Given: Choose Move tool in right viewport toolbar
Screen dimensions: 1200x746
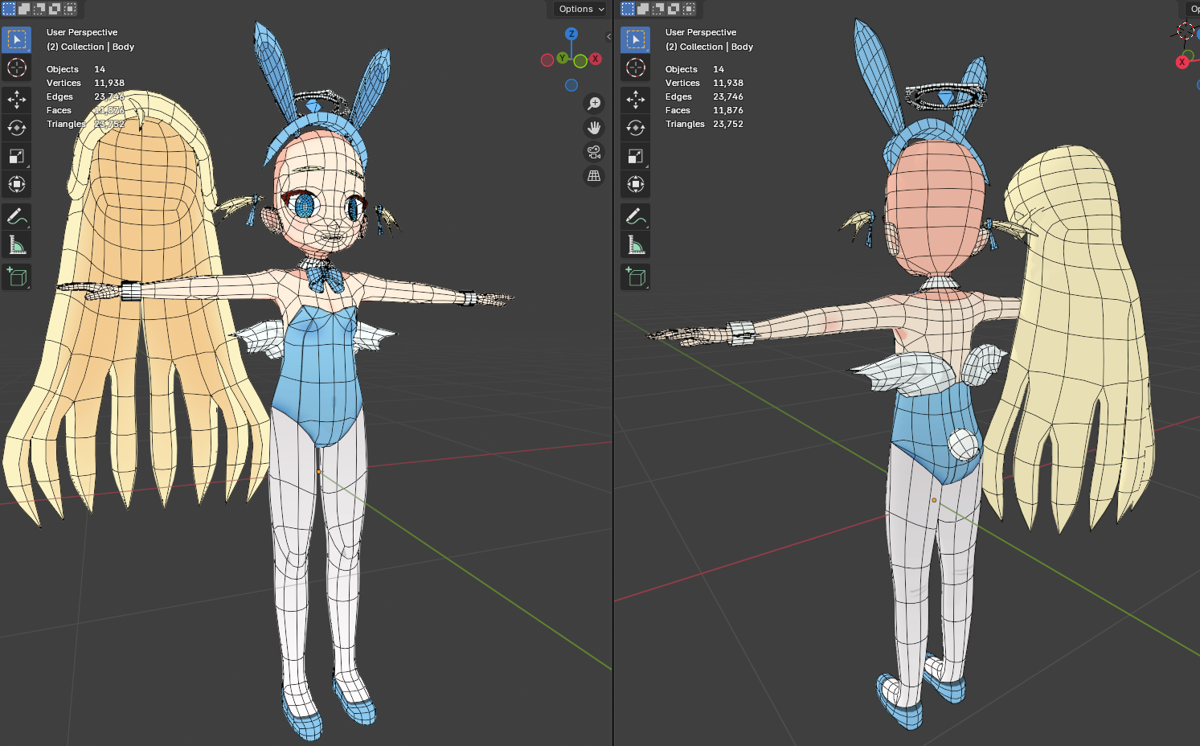Looking at the screenshot, I should pos(636,100).
